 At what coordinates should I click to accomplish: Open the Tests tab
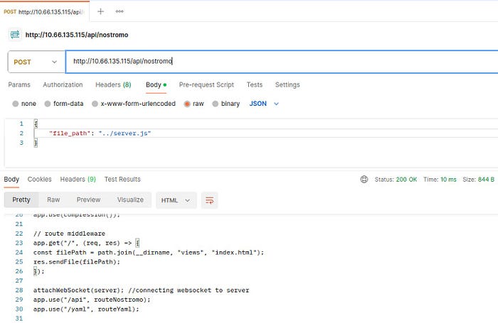(x=255, y=84)
